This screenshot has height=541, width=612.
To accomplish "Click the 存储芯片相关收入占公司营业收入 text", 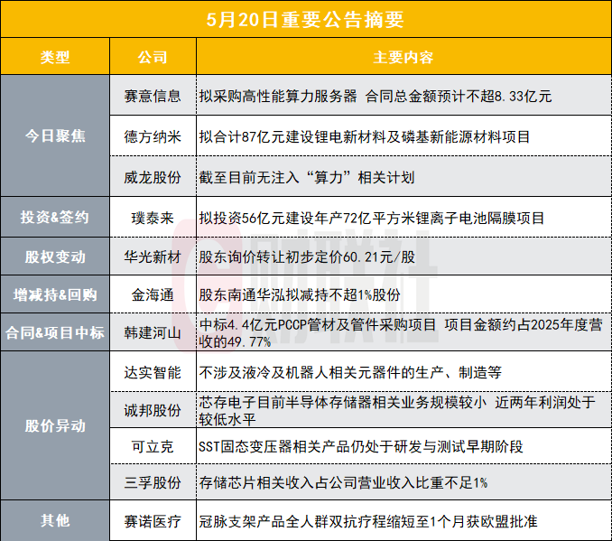I will tap(343, 483).
